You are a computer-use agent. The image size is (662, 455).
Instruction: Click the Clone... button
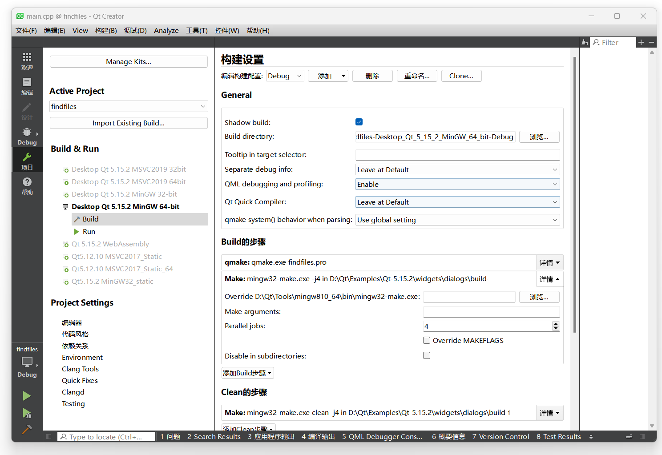[x=461, y=76]
